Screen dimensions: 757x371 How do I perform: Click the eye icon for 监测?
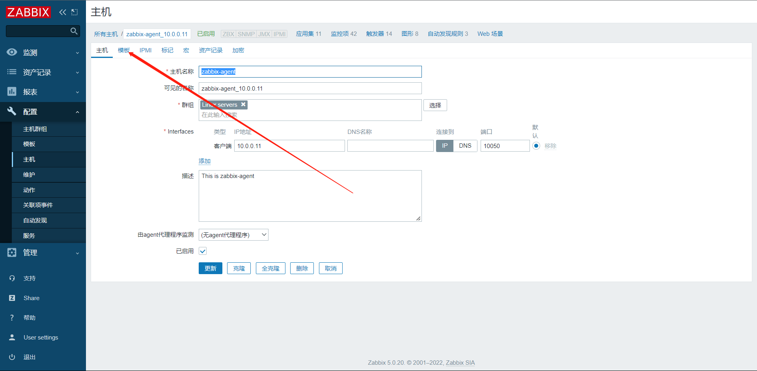12,52
